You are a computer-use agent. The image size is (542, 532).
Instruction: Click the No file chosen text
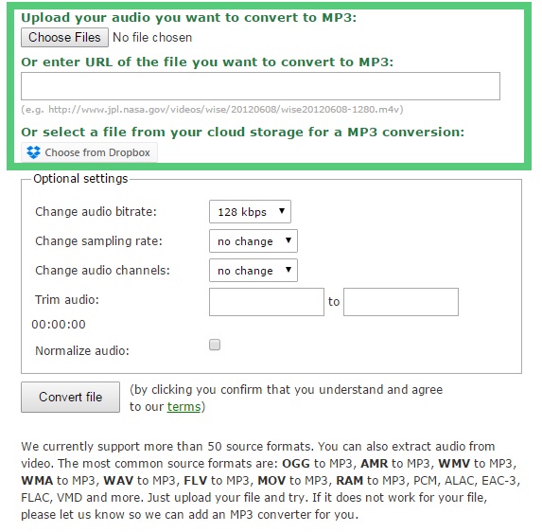pos(152,37)
